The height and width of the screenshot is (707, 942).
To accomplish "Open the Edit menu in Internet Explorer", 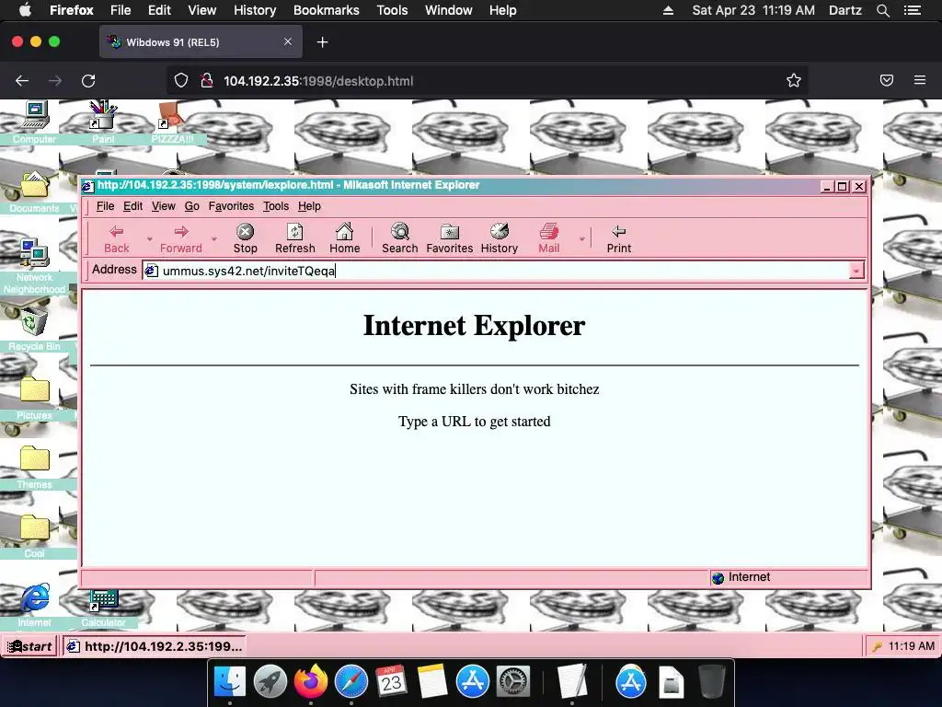I will (x=132, y=206).
